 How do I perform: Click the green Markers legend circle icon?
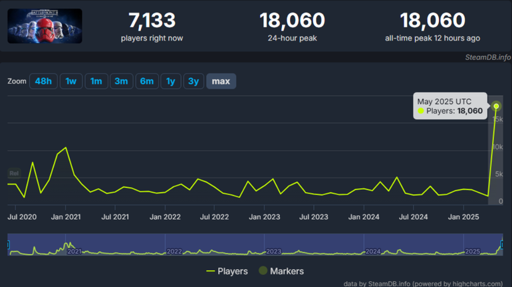[263, 271]
